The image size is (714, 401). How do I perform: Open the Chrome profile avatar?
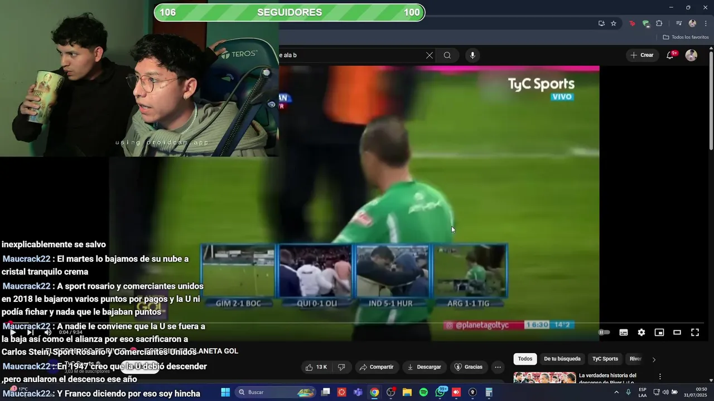692,23
